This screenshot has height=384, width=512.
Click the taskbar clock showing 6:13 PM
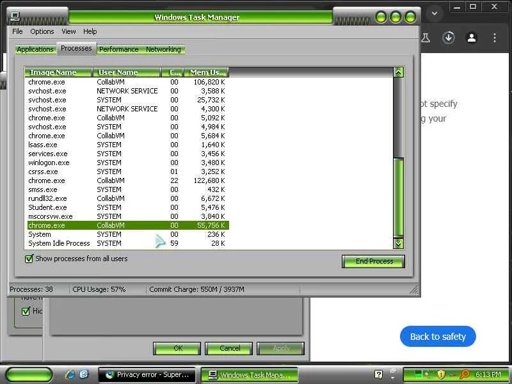point(488,374)
